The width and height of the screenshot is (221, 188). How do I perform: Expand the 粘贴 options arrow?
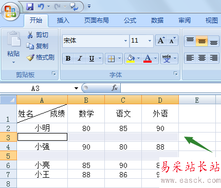coord(13,63)
